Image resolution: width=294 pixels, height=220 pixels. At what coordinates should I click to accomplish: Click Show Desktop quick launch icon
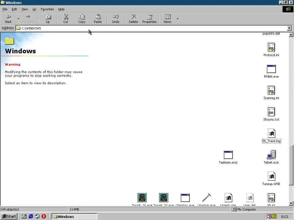coord(24,217)
